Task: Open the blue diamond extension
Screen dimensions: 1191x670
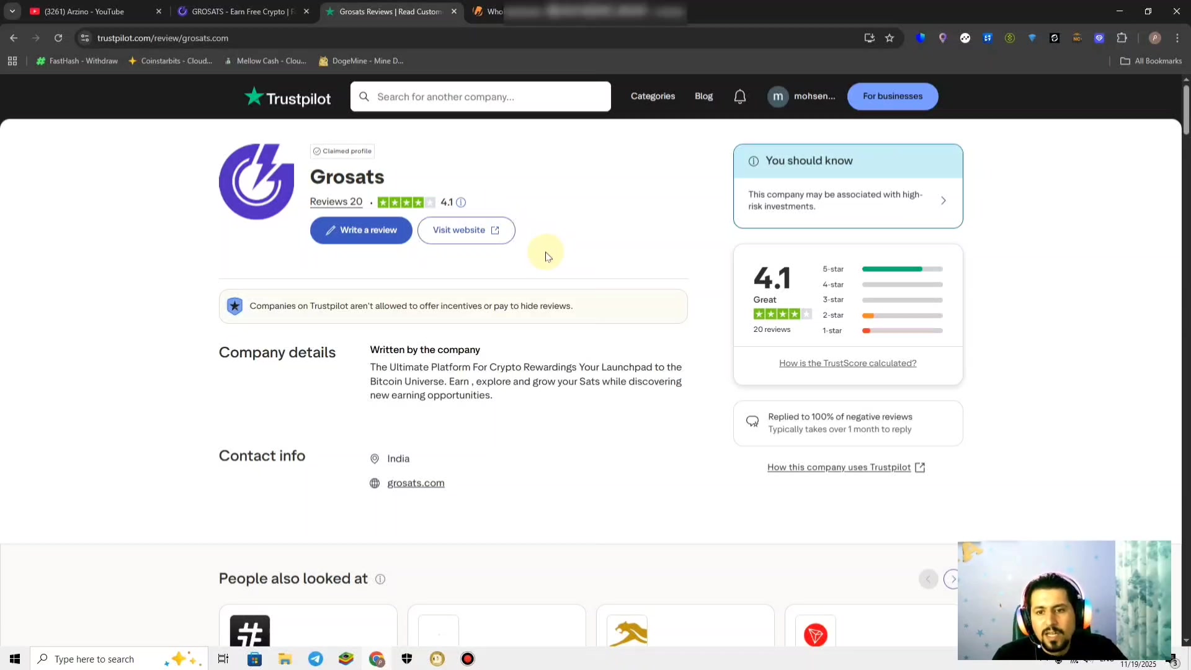Action: click(1032, 38)
